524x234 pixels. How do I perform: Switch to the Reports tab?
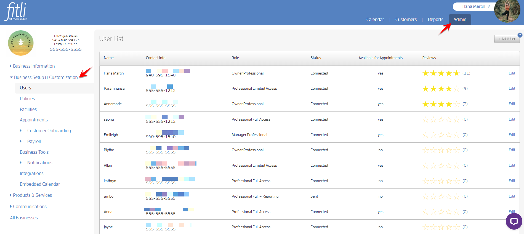[x=435, y=19]
